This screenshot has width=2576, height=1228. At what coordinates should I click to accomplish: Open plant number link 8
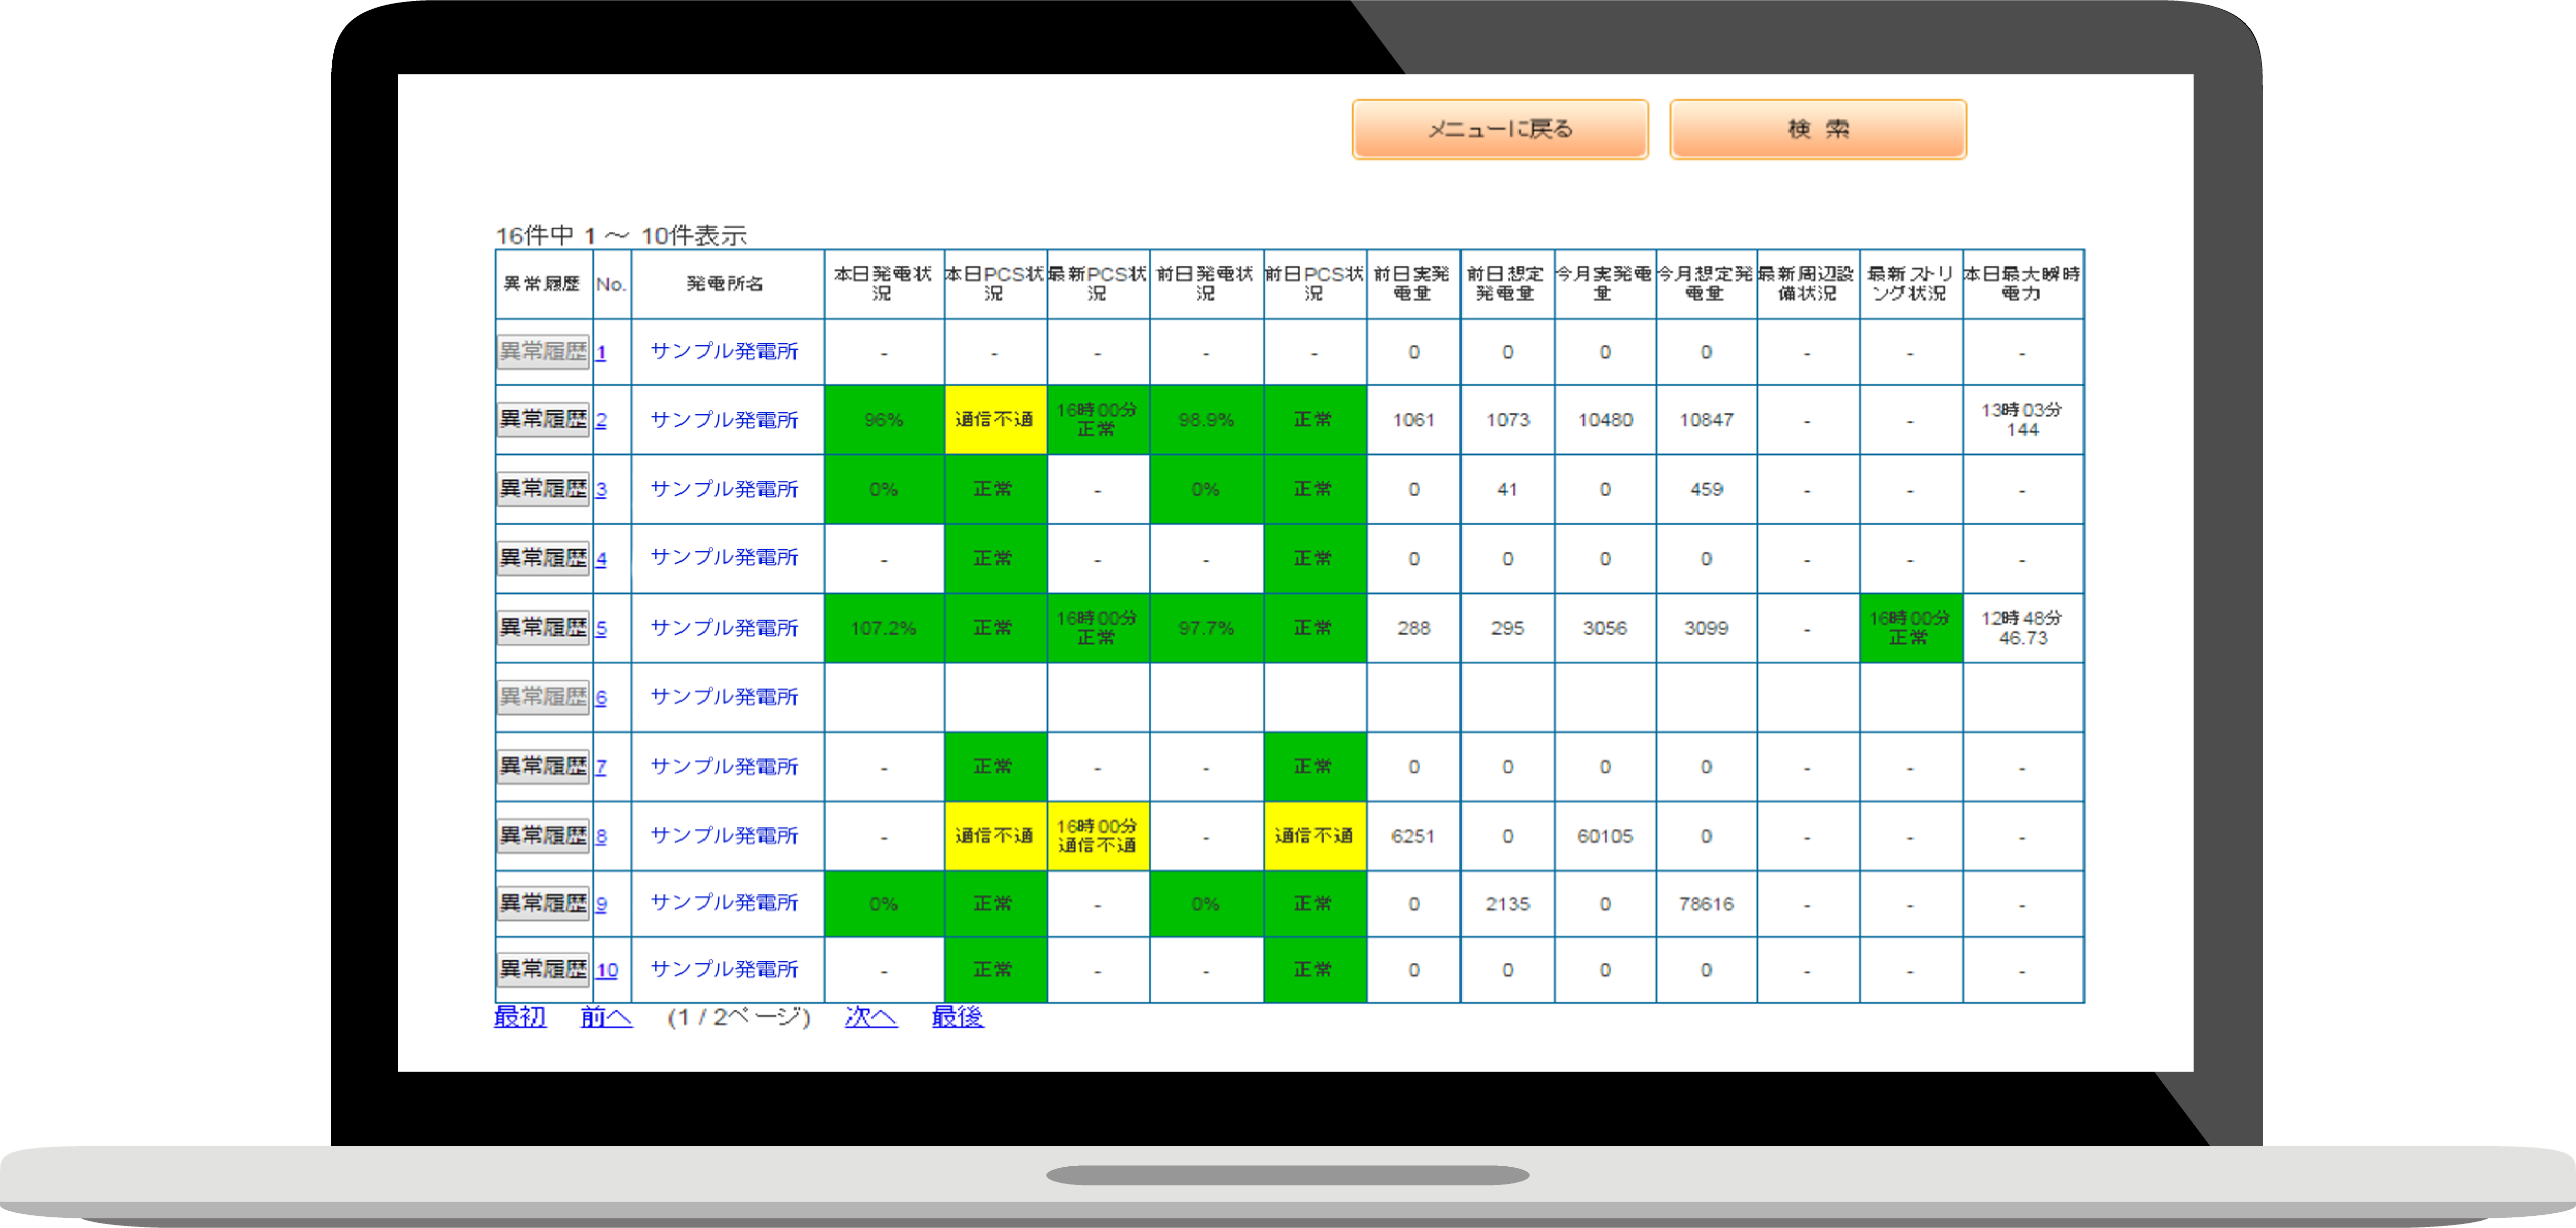[601, 836]
